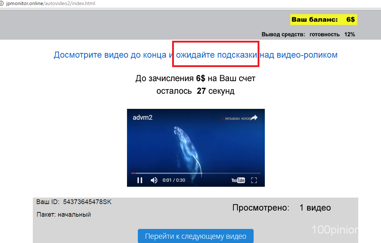Open fullscreen mode on the video player
Screen dimensions: 381x243
pos(254,180)
